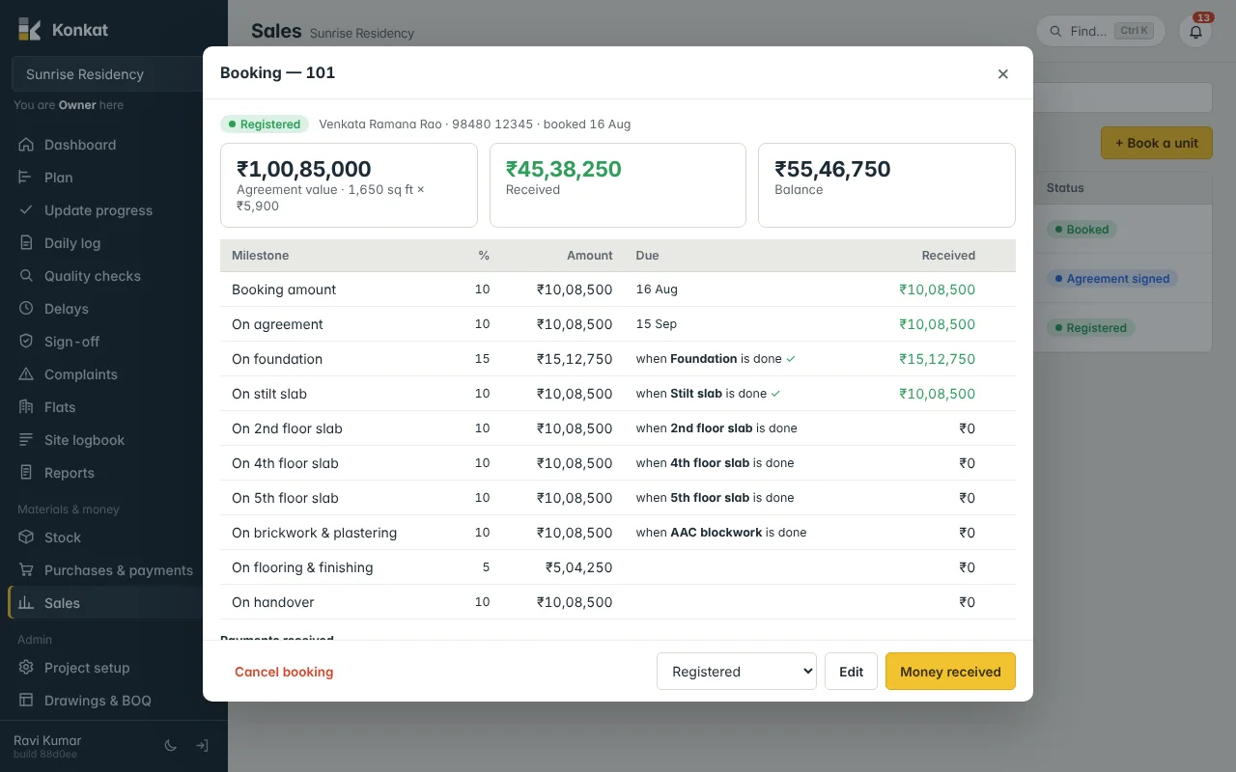The image size is (1236, 772).
Task: Click the Agreement signed status badge
Action: [x=1111, y=279]
